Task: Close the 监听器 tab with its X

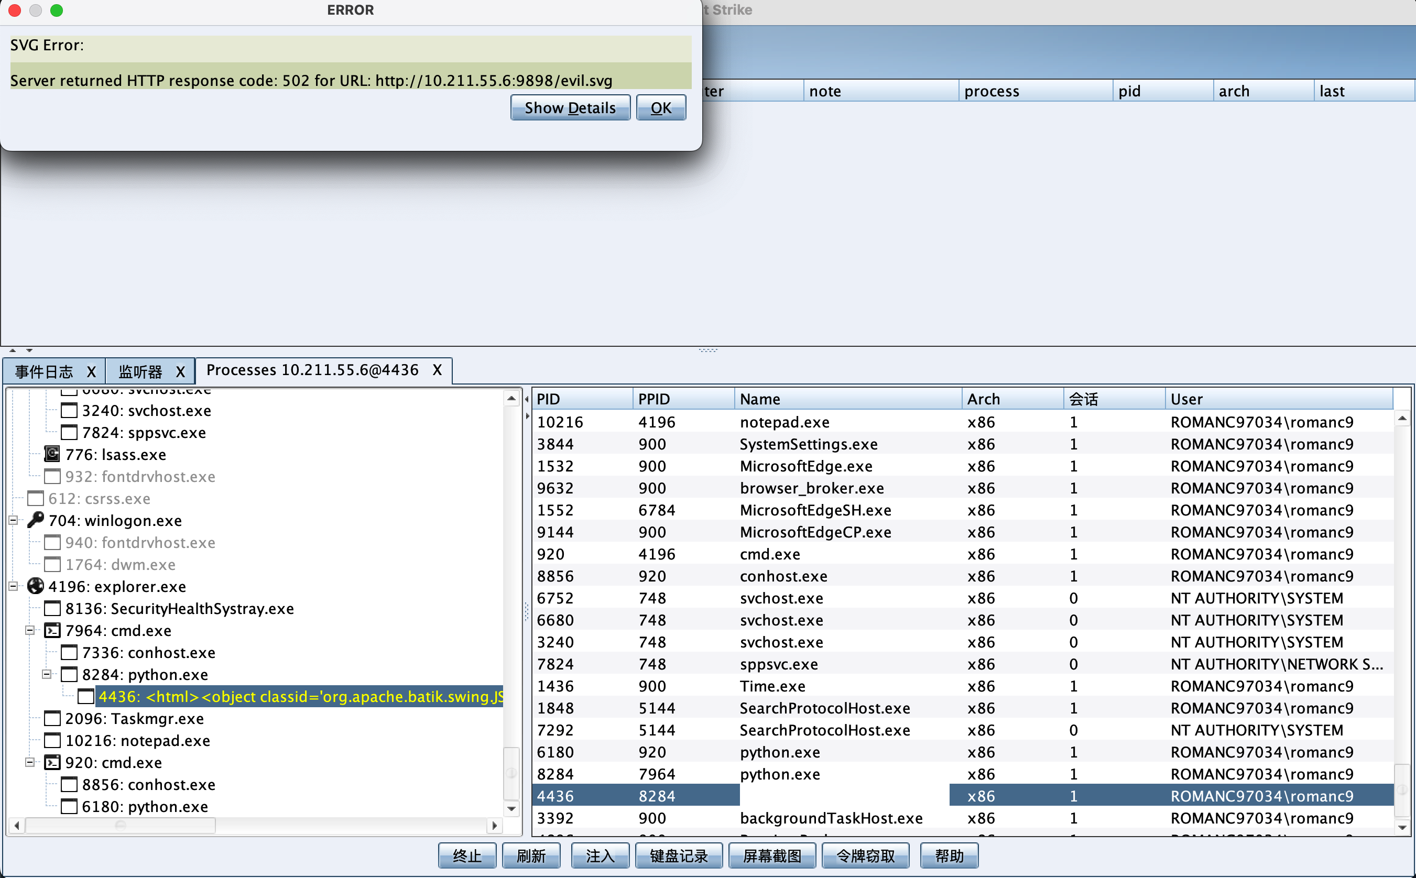Action: coord(180,371)
